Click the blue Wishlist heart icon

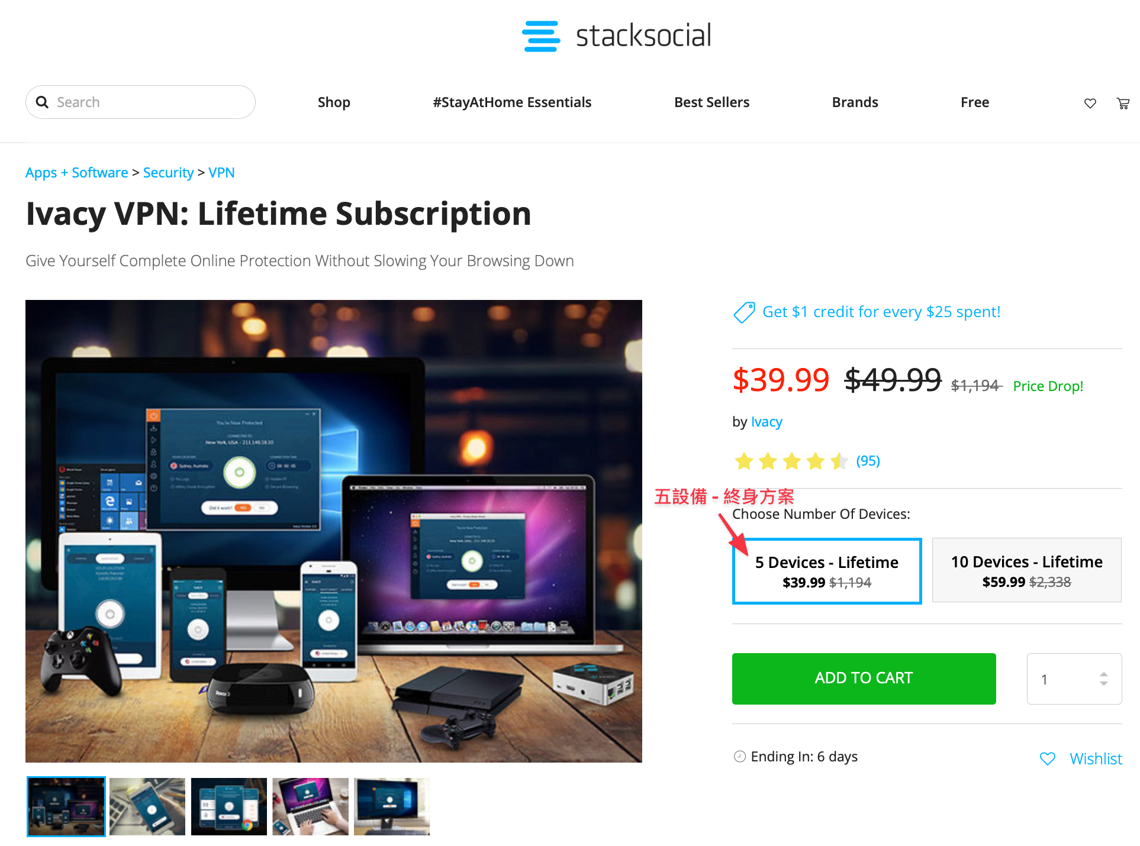click(x=1047, y=758)
